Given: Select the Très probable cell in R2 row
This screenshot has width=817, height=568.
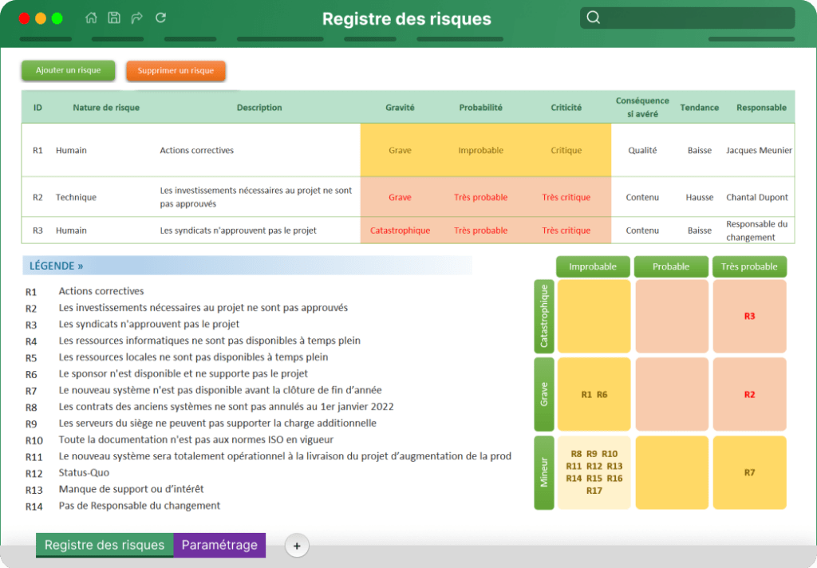Looking at the screenshot, I should (x=480, y=197).
